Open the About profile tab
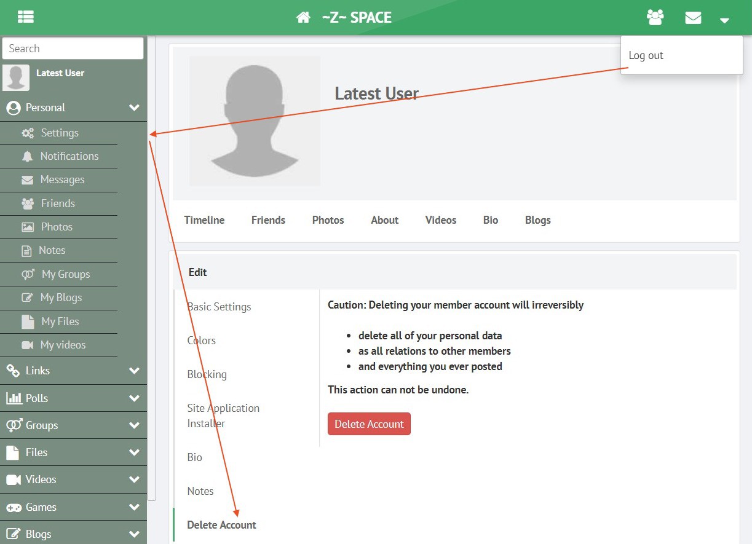The width and height of the screenshot is (752, 544). point(384,220)
